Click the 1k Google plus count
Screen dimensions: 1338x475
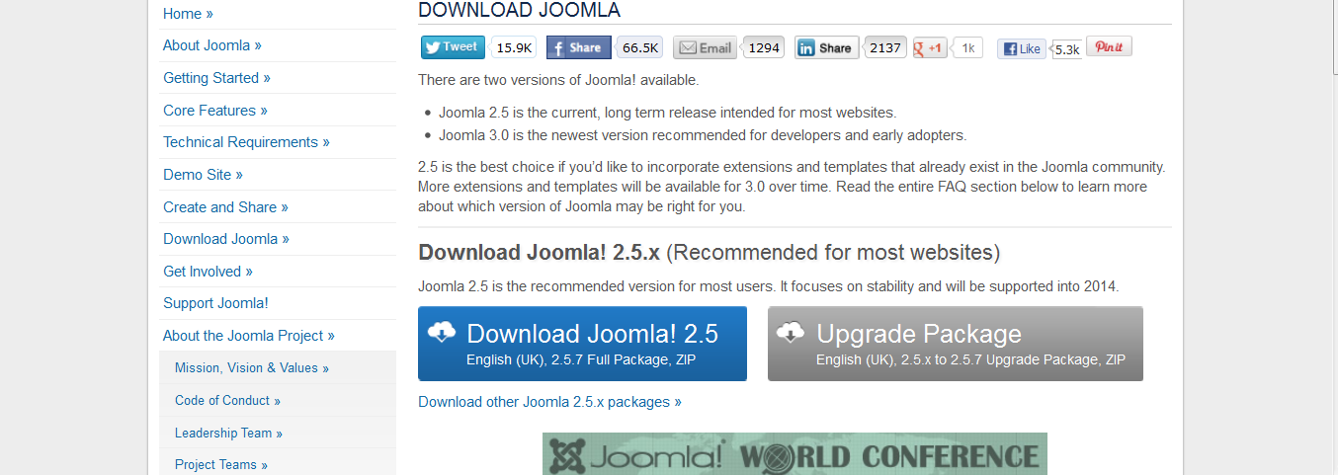[967, 47]
